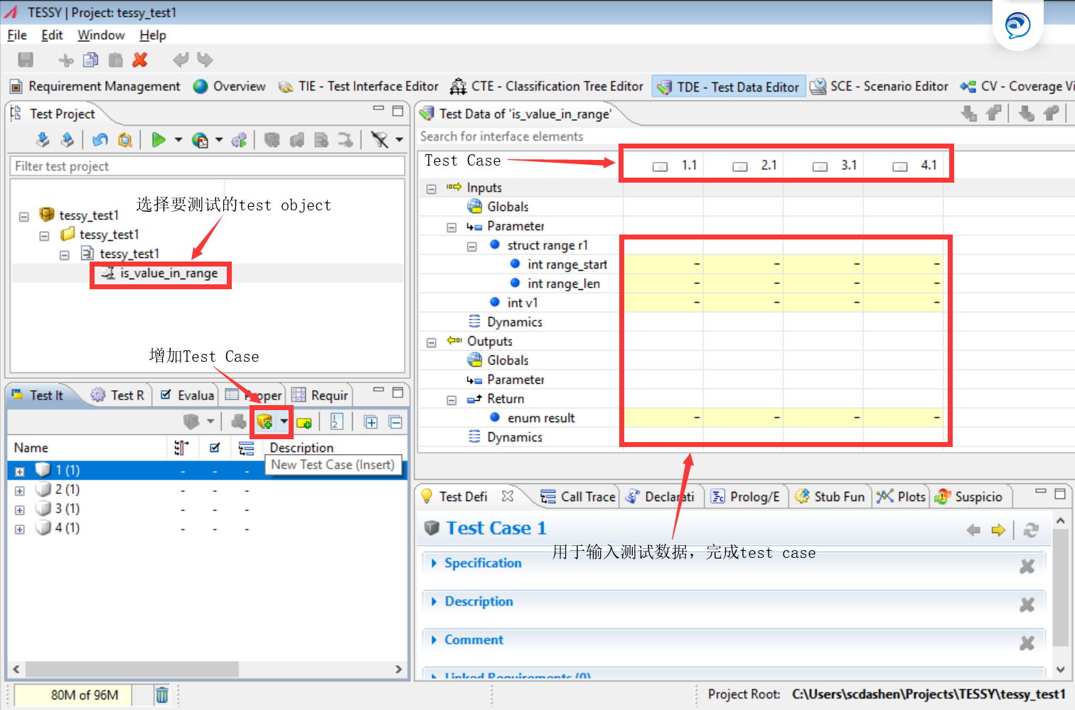Open the Edit menu

point(52,36)
